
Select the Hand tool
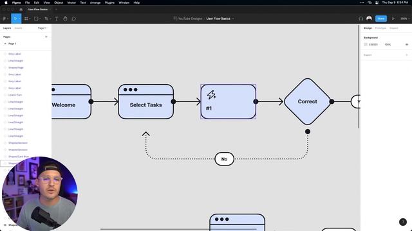point(65,19)
